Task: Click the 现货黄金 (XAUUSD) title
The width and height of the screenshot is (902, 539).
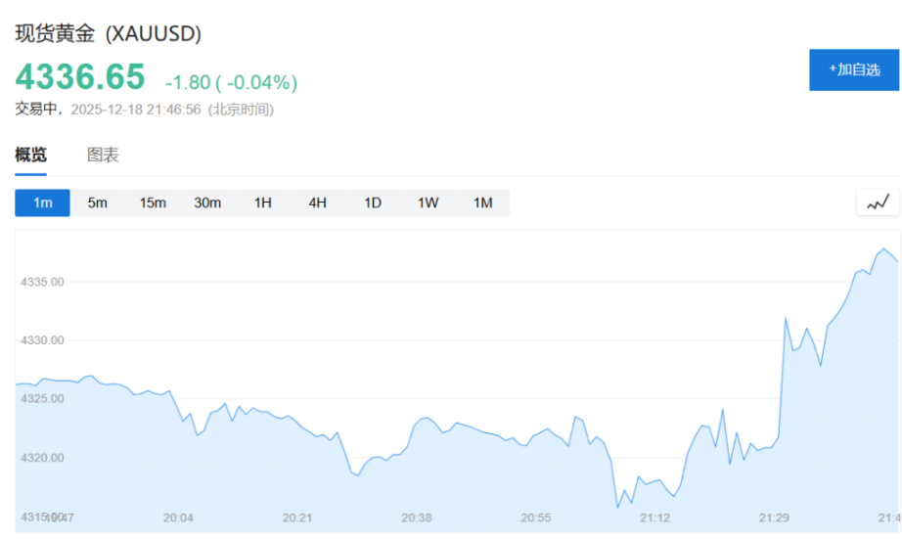Action: tap(108, 33)
